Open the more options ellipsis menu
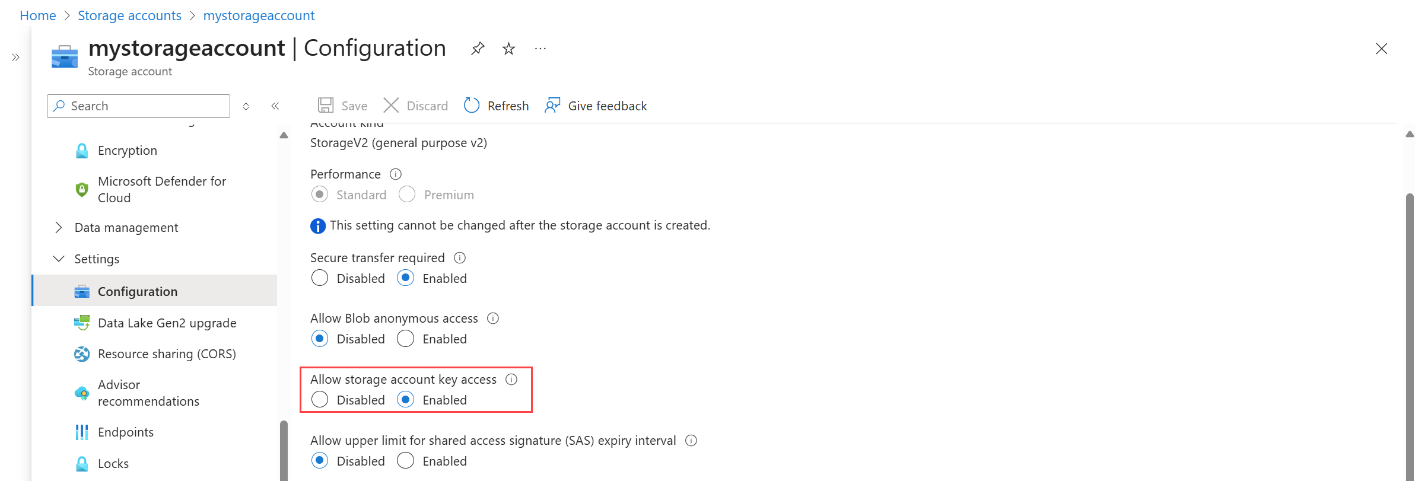Image resolution: width=1415 pixels, height=481 pixels. point(540,49)
